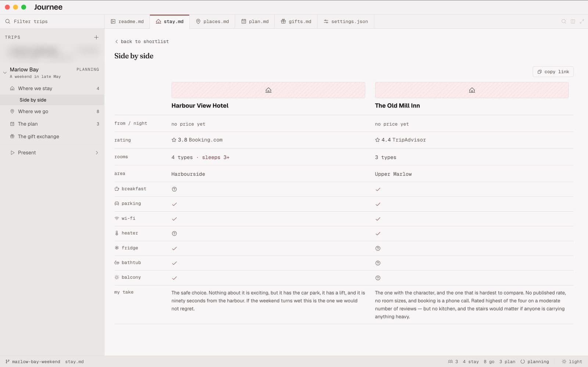Image resolution: width=588 pixels, height=367 pixels.
Task: Switch to the places.md tab
Action: [212, 21]
